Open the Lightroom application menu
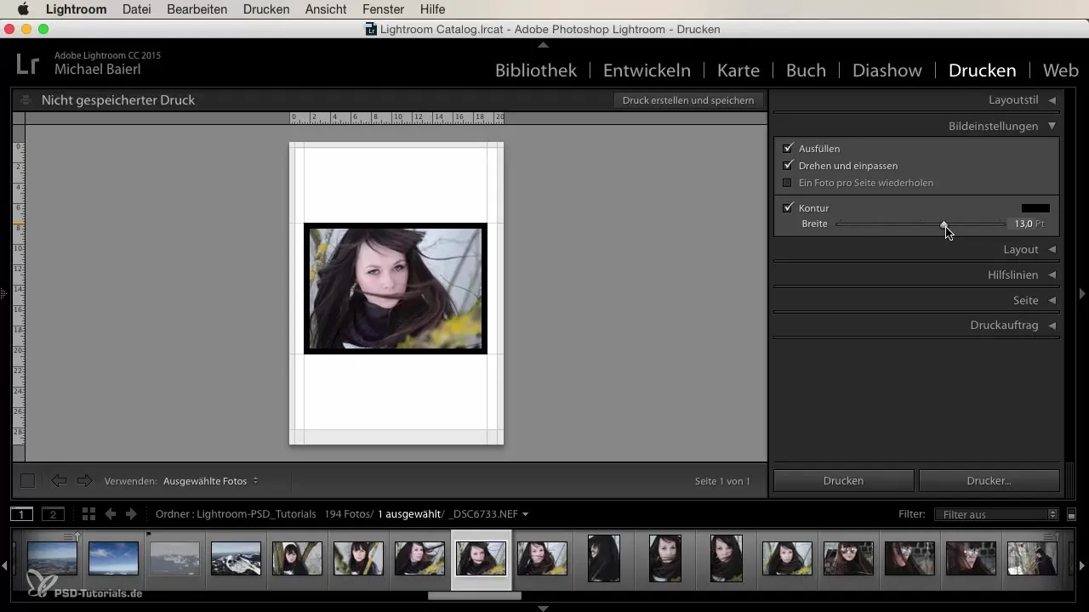The image size is (1089, 612). 76,9
